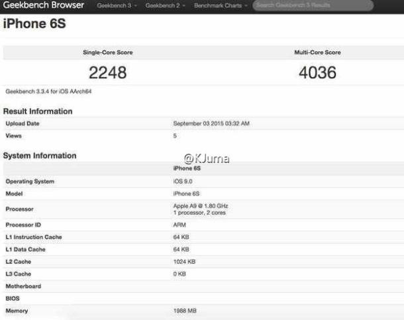Select the multi-core score value 4036
Viewport: 404px width, 320px height.
317,72
